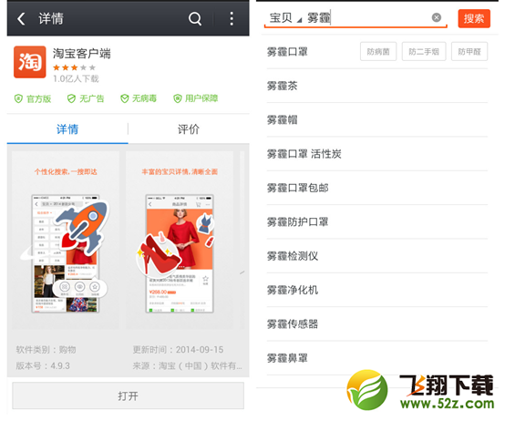505x421 pixels.
Task: Open search with the magnifier icon
Action: (x=195, y=18)
